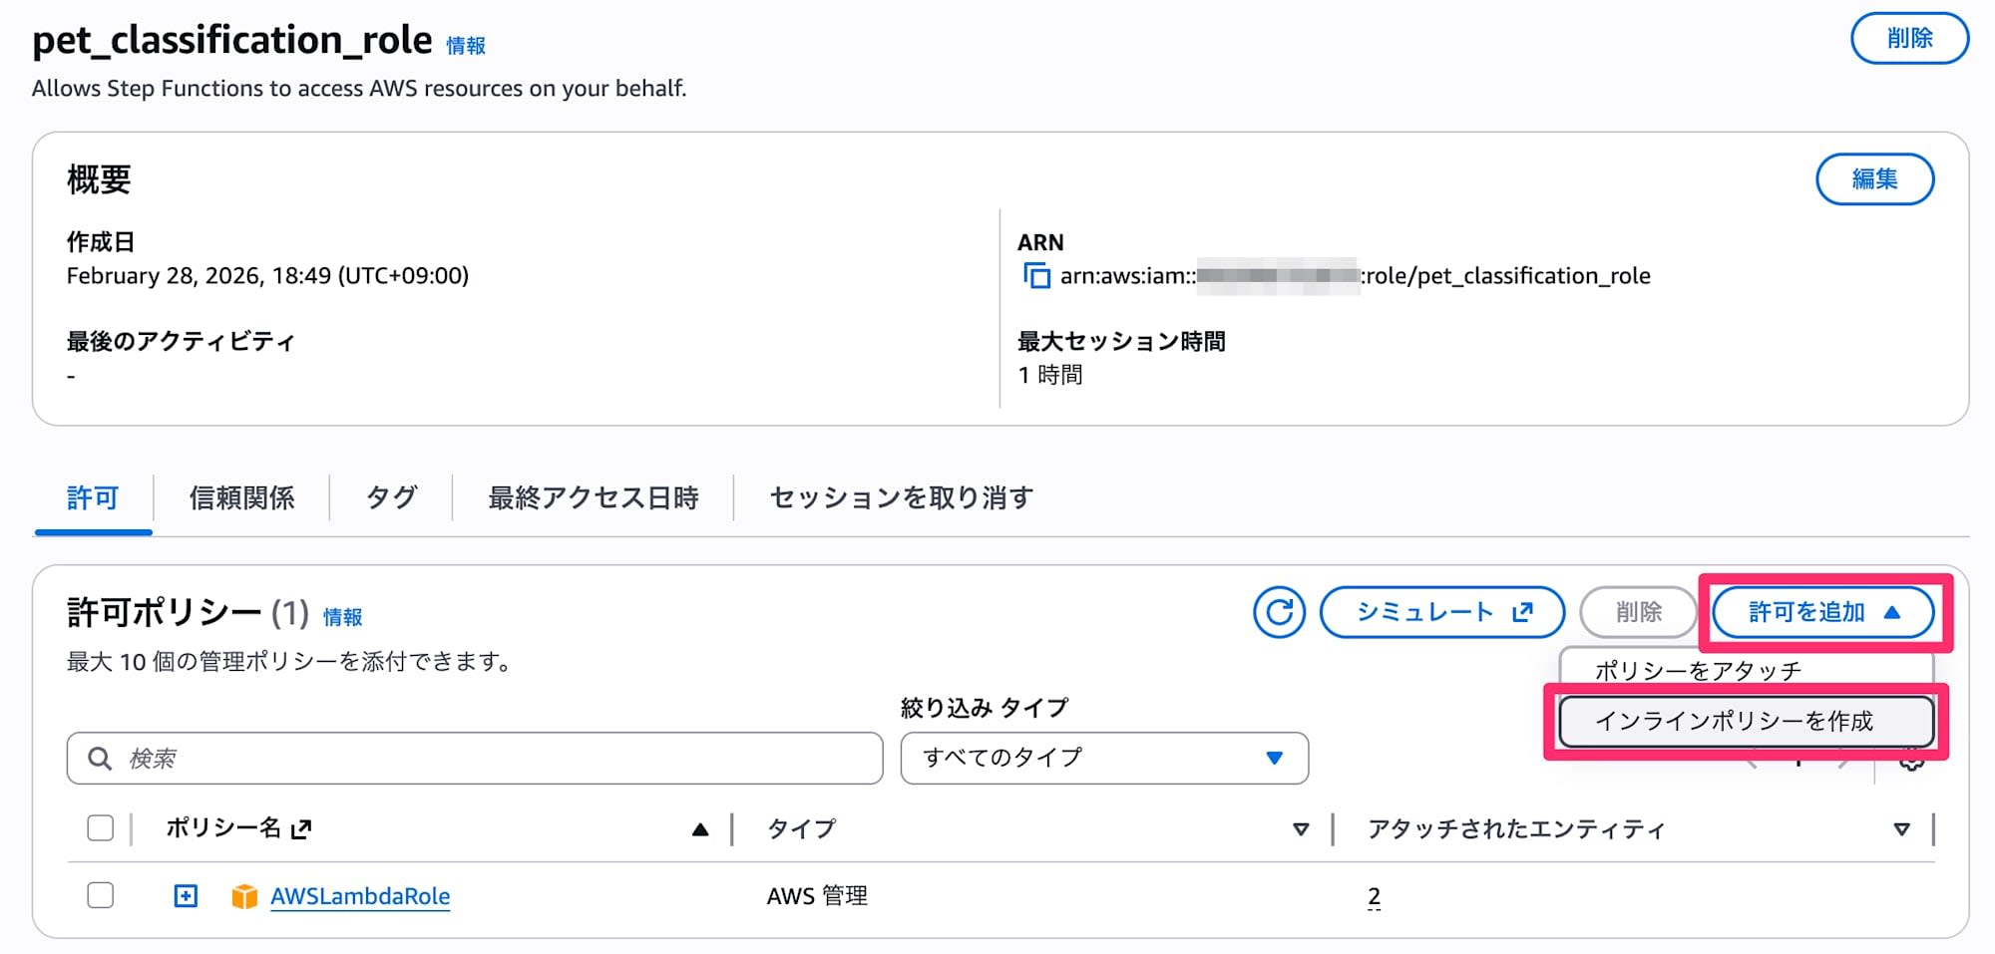Collapse the 許可を追加 dropdown button
This screenshot has height=954, width=1995.
click(x=1822, y=612)
